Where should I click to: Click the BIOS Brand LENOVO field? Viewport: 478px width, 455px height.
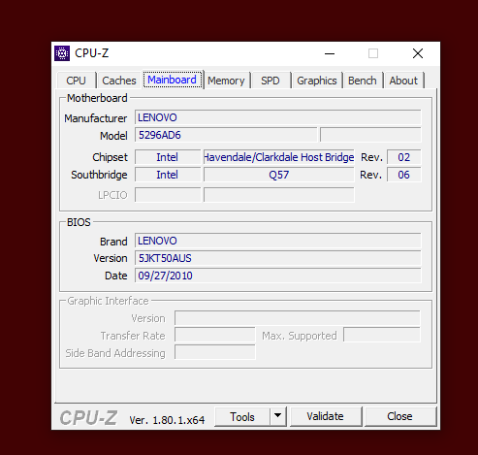tap(278, 241)
